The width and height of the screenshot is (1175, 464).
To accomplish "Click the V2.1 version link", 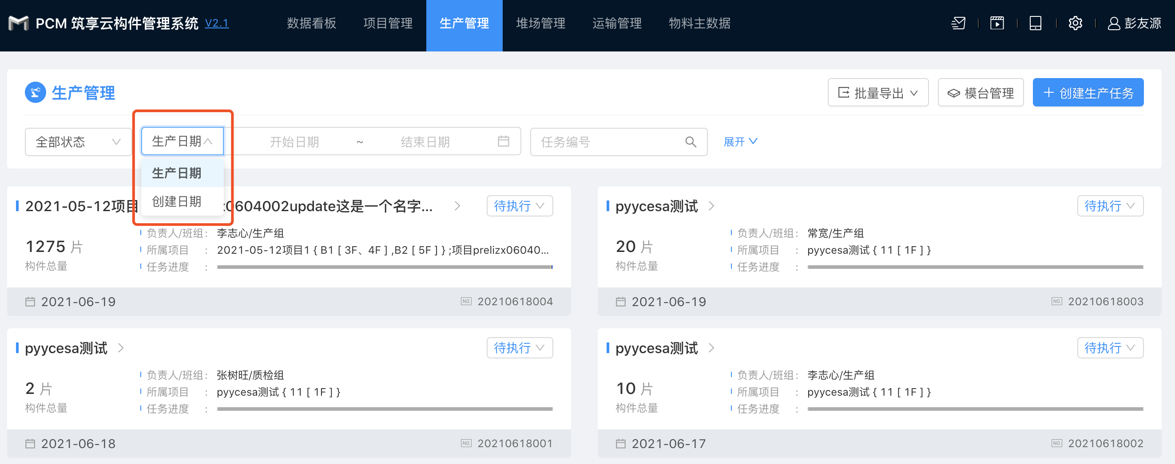I will pyautogui.click(x=217, y=23).
